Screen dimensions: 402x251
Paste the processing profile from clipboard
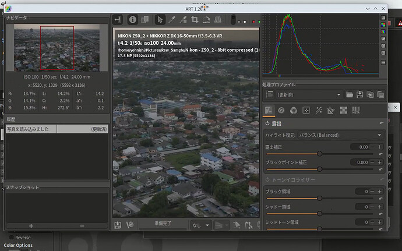point(380,94)
